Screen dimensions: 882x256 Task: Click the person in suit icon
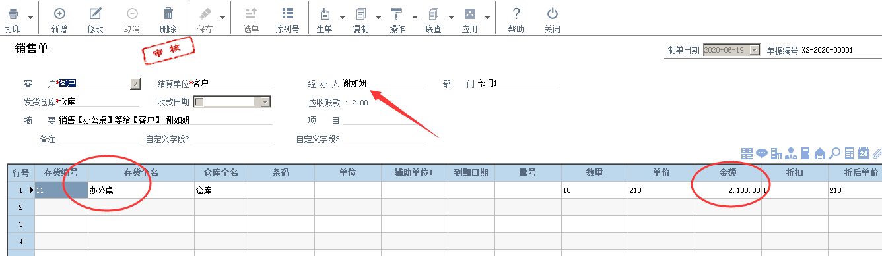(791, 153)
